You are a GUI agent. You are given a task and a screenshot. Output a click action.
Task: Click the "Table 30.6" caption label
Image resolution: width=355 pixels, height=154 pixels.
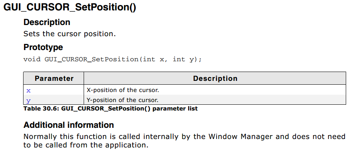pos(41,109)
